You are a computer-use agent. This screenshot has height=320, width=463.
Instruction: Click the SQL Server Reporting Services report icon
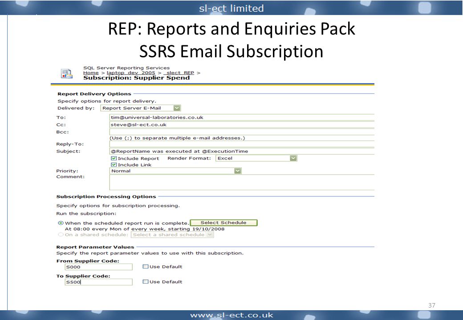[67, 74]
